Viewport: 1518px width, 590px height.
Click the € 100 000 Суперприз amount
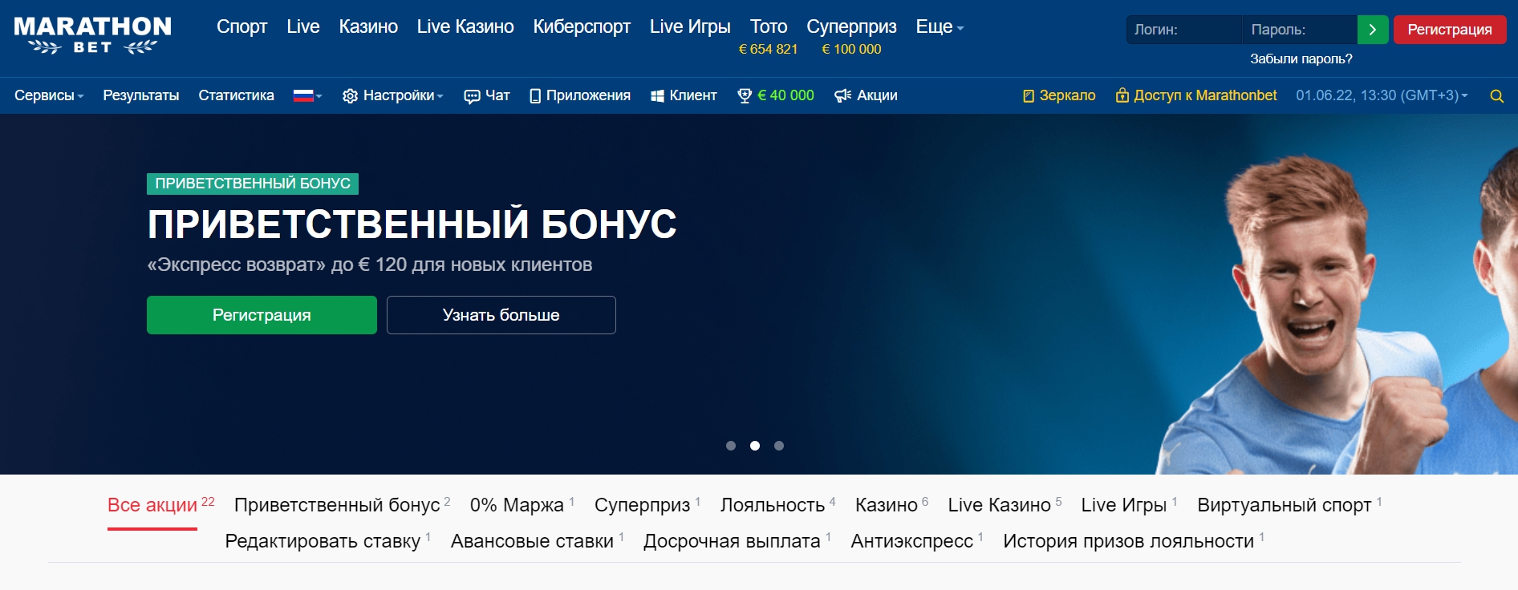pyautogui.click(x=851, y=49)
